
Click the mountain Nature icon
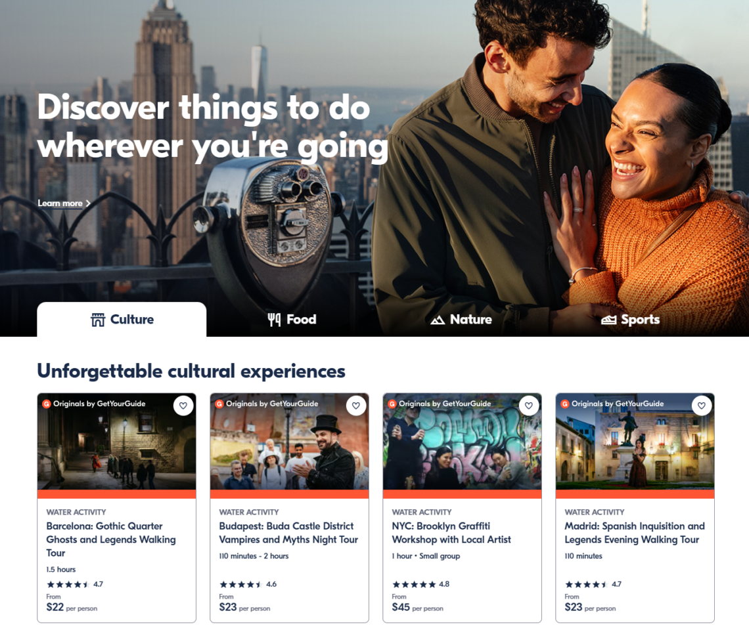pyautogui.click(x=438, y=320)
